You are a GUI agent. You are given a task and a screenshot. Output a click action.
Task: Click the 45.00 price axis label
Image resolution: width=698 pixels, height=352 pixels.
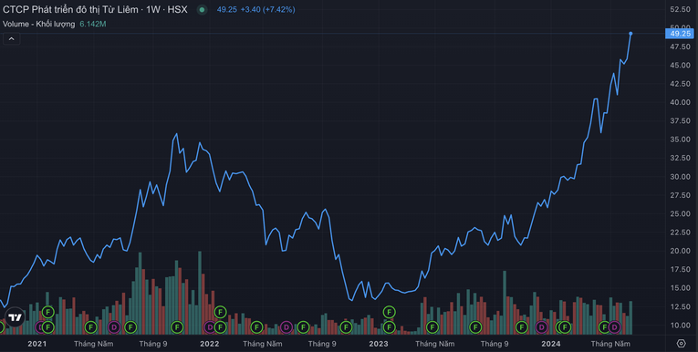point(680,65)
